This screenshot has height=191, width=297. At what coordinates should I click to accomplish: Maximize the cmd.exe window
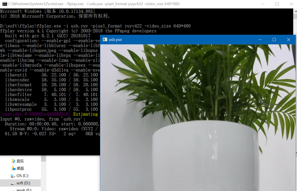point(277,4)
